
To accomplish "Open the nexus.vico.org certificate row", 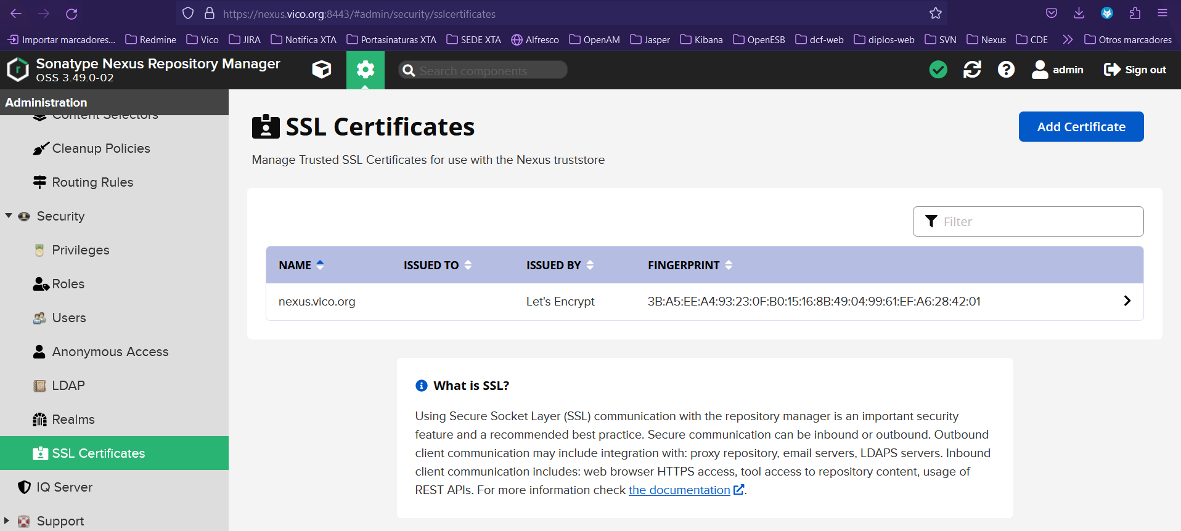I will (705, 301).
